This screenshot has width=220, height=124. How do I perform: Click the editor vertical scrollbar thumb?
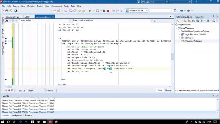point(172,56)
